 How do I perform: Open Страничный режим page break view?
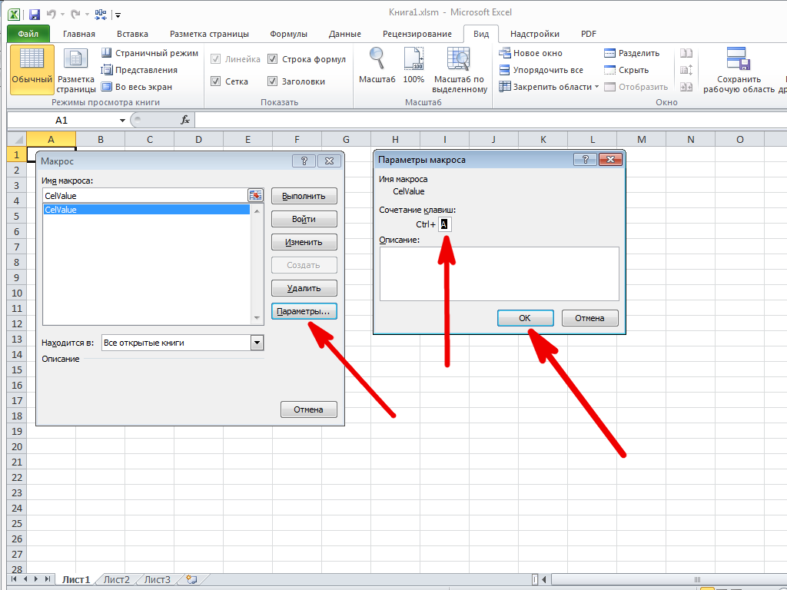pos(150,53)
